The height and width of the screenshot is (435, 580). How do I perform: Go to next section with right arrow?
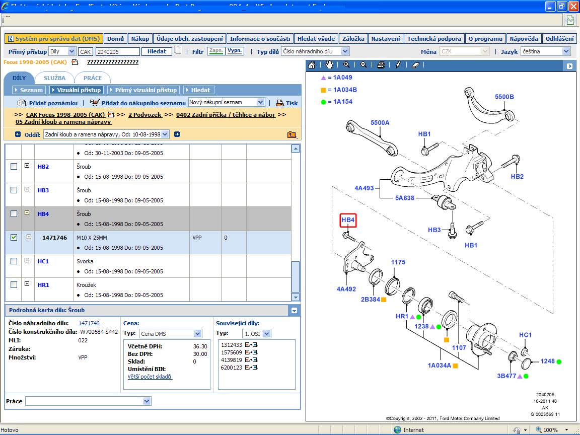pos(177,134)
